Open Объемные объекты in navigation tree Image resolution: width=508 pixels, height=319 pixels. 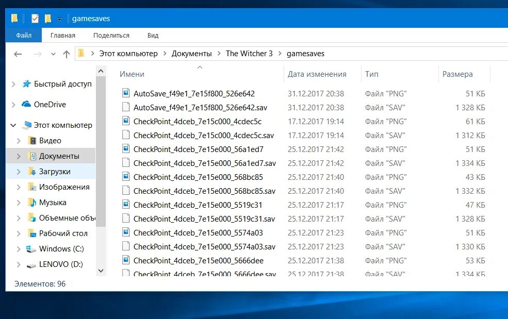point(67,218)
